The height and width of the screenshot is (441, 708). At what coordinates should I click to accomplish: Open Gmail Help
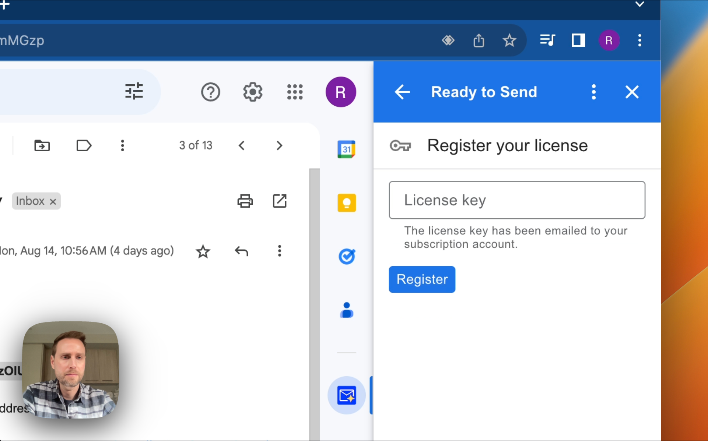pos(210,92)
